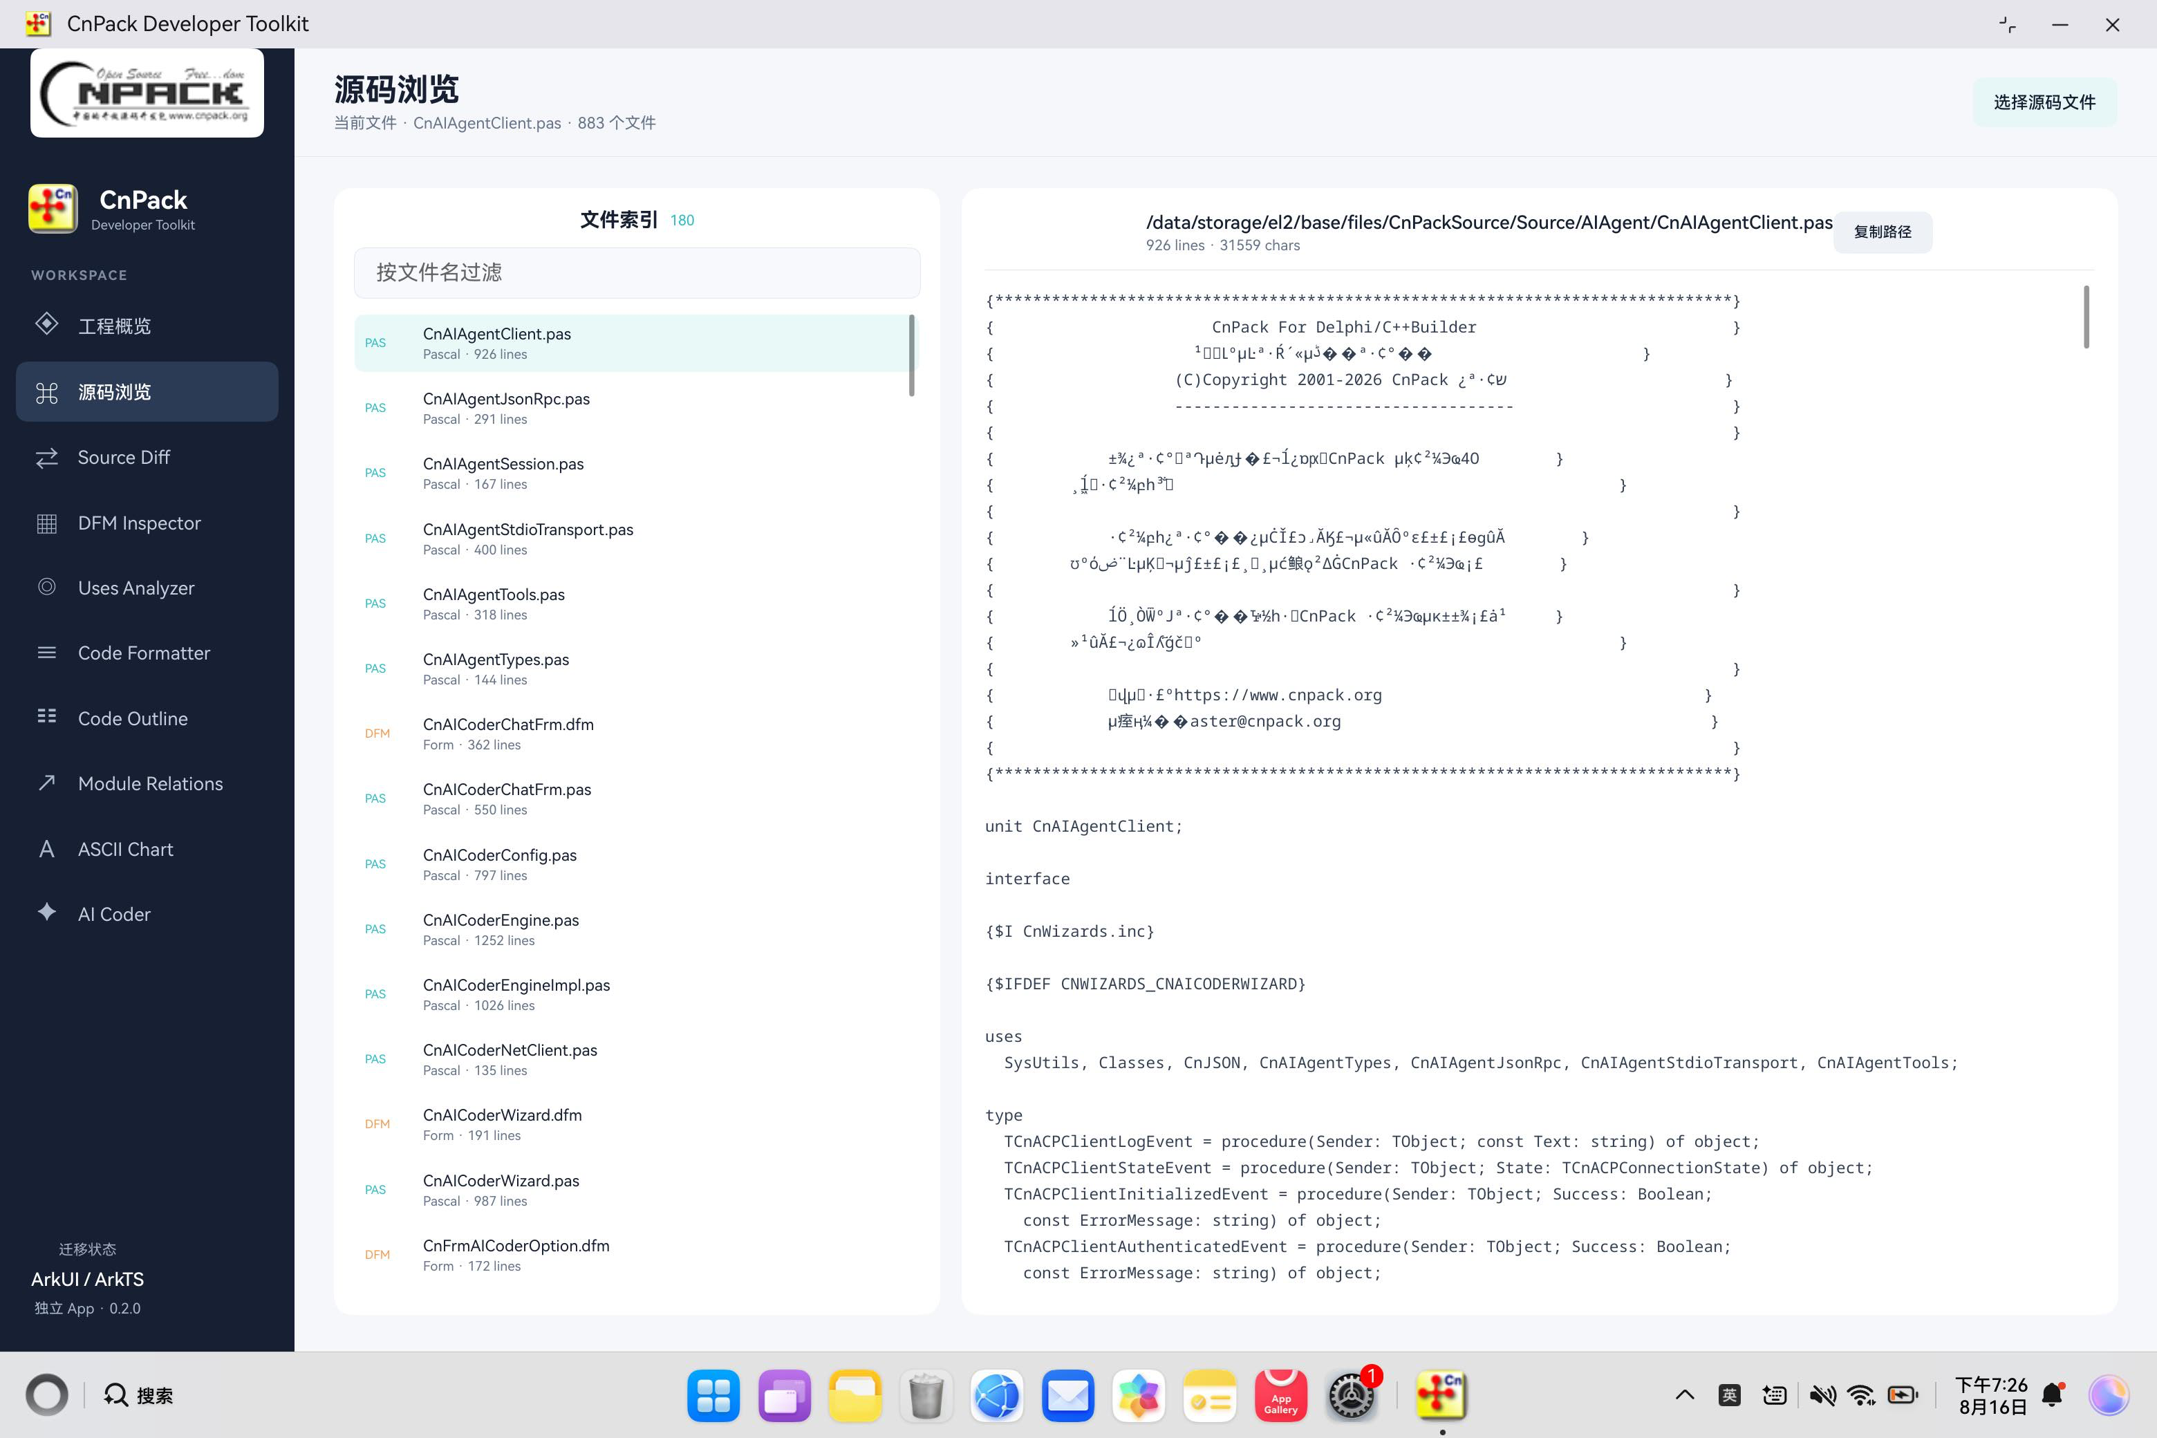Click the source file path heading

(1488, 222)
